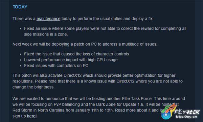Click the "This patch will also activate" paragraph

(98, 81)
